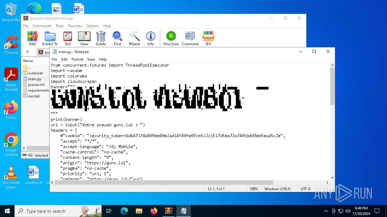Click the Extract To icon in WinRAR

(x=50, y=38)
